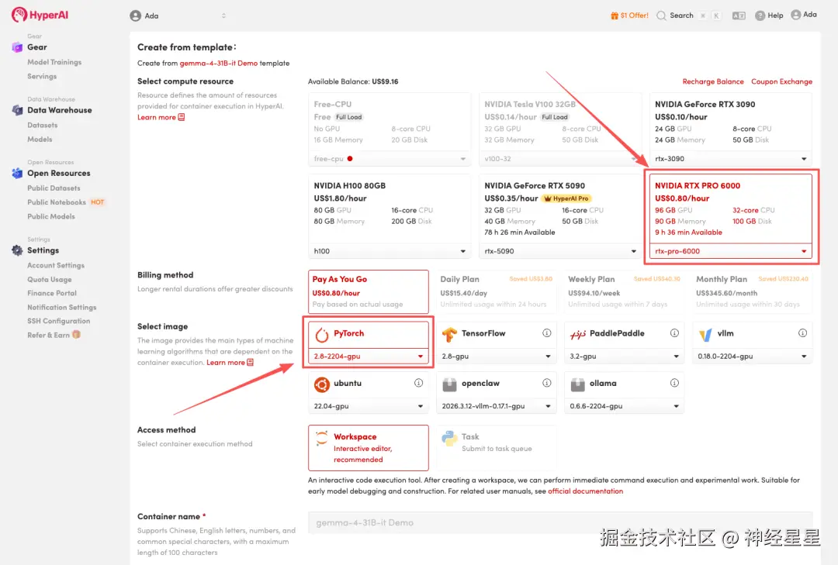Open the vllm 0.18.0-2204-gpu version dropdown
This screenshot has height=565, width=838.
point(752,357)
